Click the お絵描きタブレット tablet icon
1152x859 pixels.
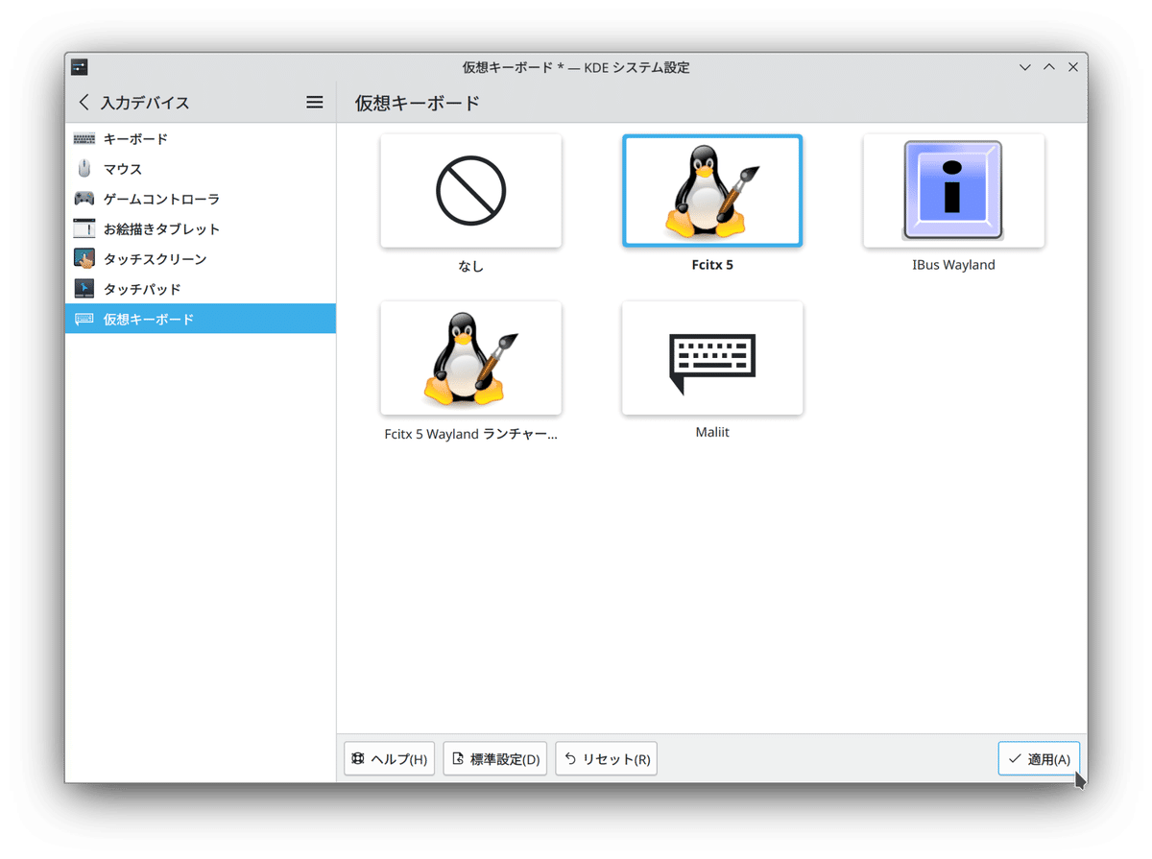(x=84, y=228)
